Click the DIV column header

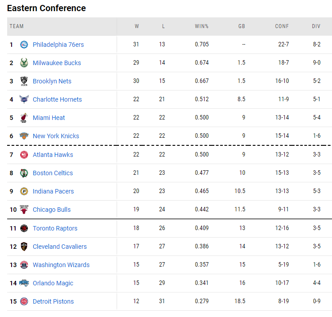click(316, 26)
